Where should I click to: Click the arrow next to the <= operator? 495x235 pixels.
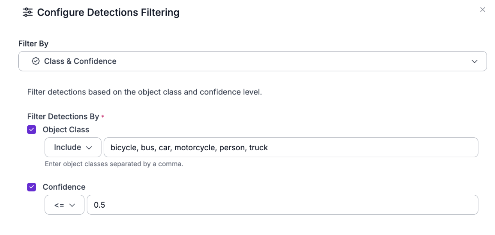(x=72, y=205)
